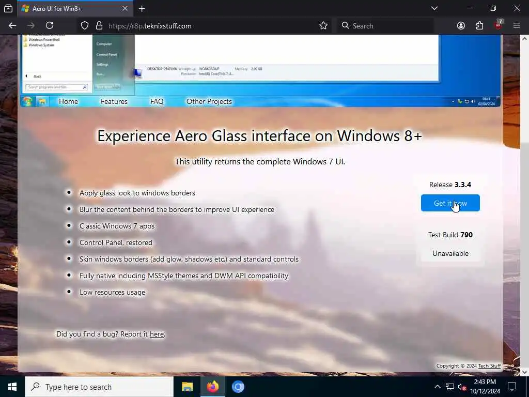The height and width of the screenshot is (397, 529).
Task: Click the 'Release 3.3.4' label
Action: click(x=450, y=185)
